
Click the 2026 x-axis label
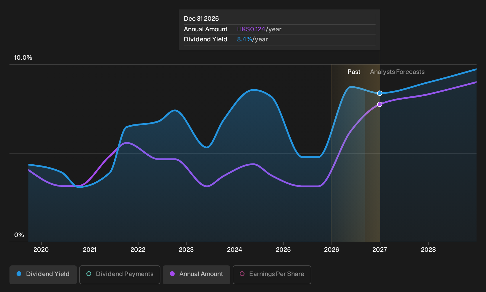click(331, 250)
